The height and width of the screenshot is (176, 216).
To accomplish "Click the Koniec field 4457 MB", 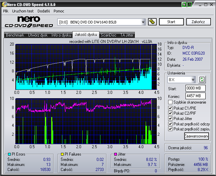I will [196, 96].
